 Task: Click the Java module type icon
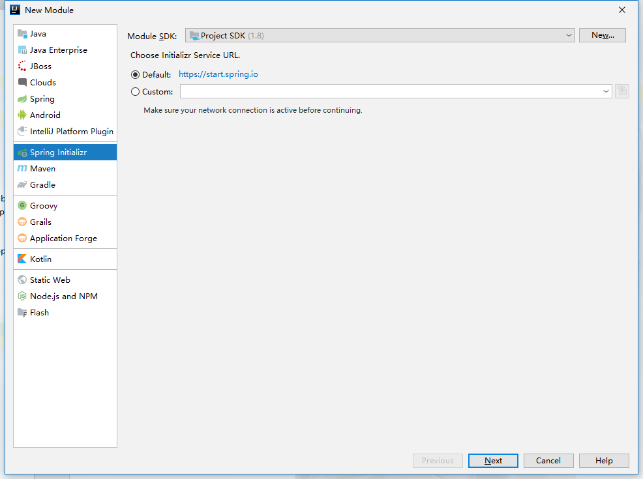click(22, 34)
